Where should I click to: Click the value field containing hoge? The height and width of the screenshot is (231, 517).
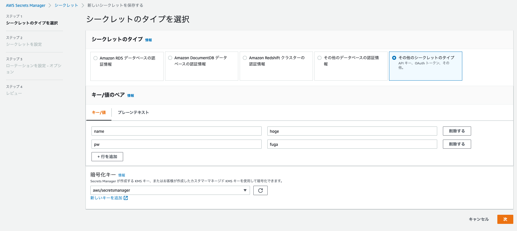[352, 131]
